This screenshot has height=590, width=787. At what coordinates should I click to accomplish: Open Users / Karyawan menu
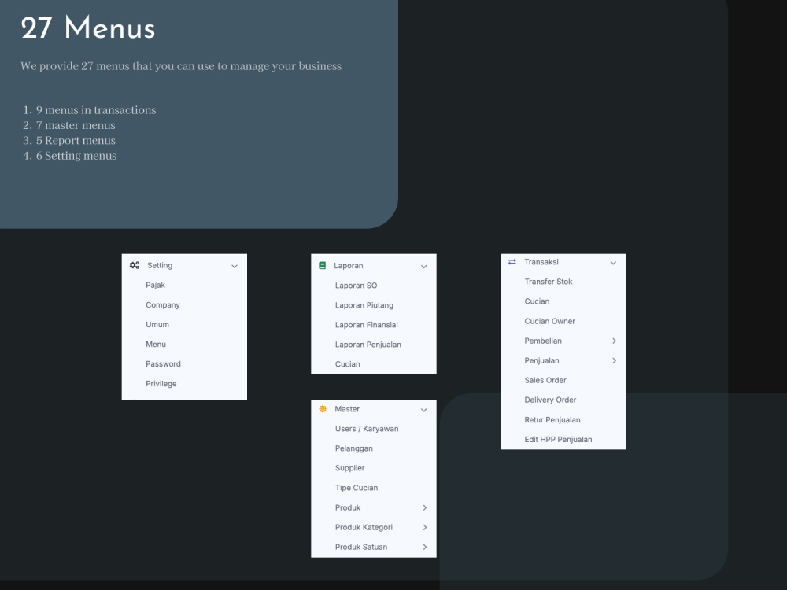point(367,429)
